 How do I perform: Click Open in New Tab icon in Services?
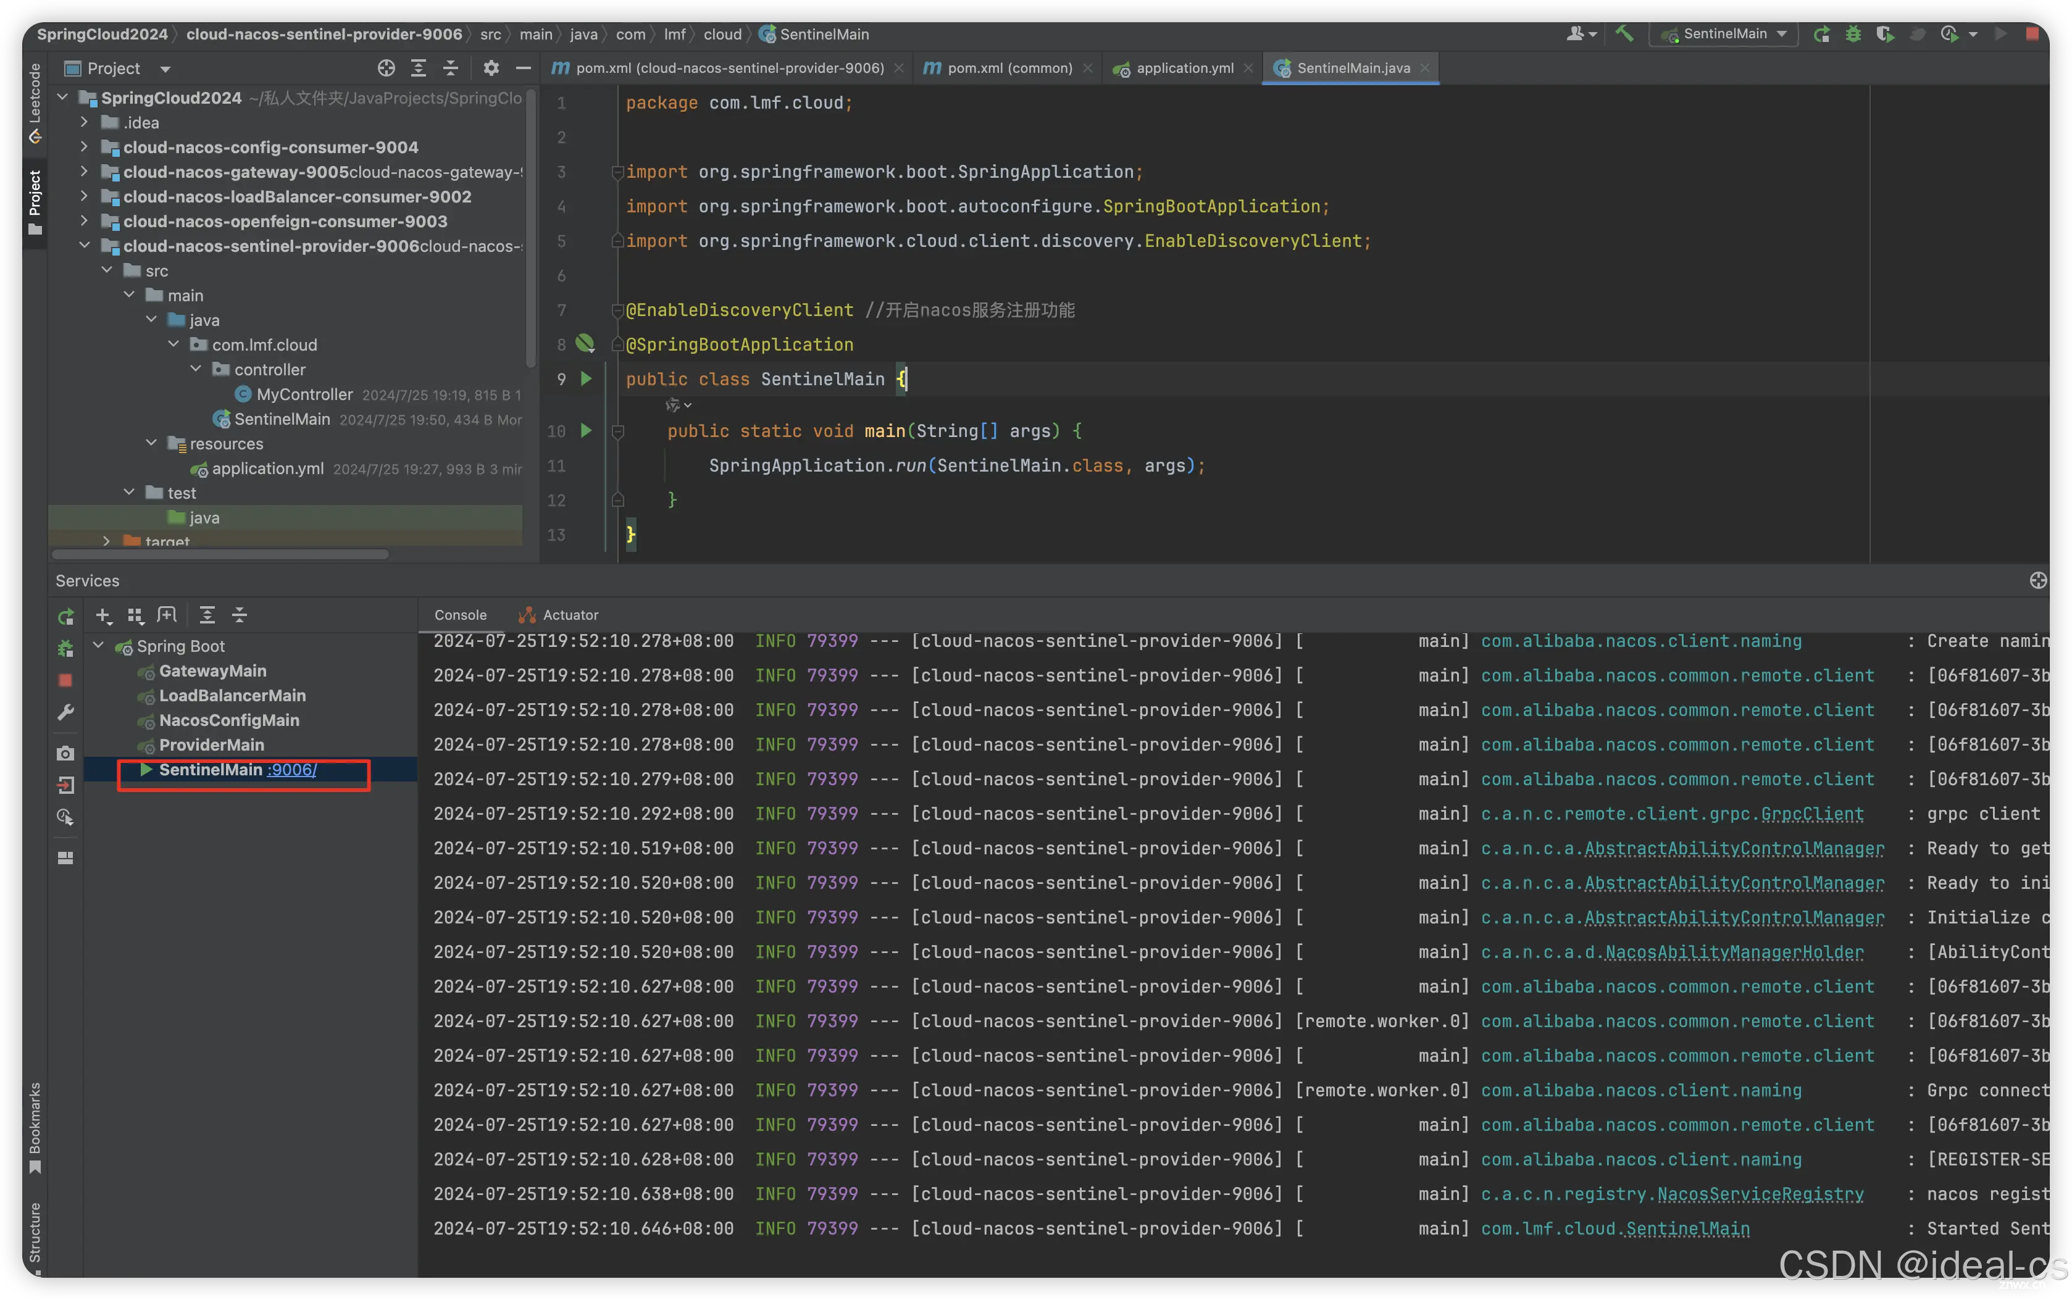[x=167, y=615]
